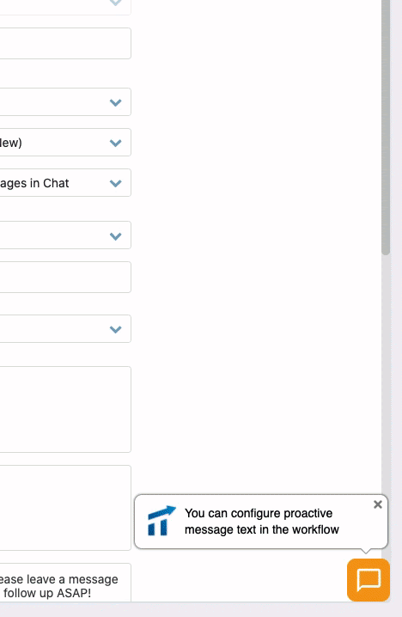Open the 'ages in Chat' dropdown
Image resolution: width=402 pixels, height=617 pixels.
click(65, 182)
